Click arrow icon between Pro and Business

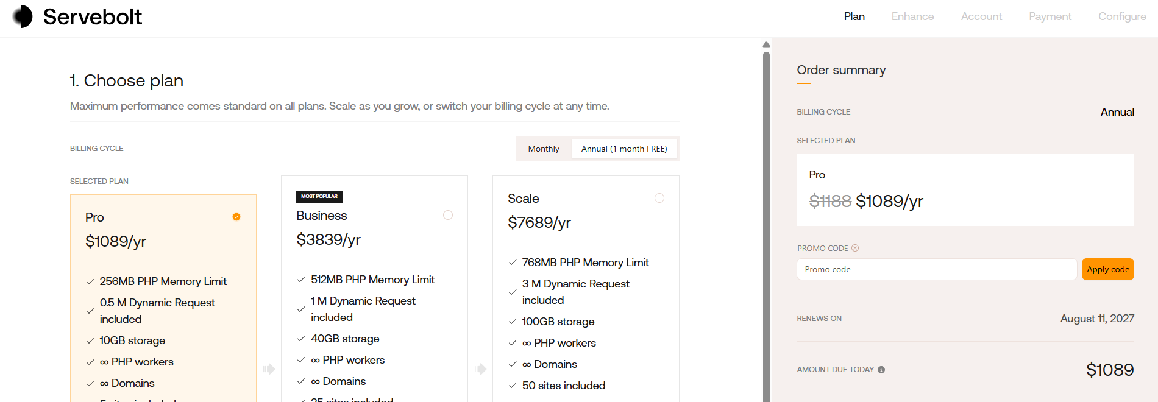click(x=269, y=369)
